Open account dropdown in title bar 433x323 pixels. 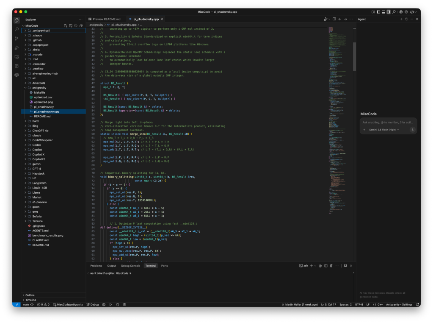tap(413, 12)
